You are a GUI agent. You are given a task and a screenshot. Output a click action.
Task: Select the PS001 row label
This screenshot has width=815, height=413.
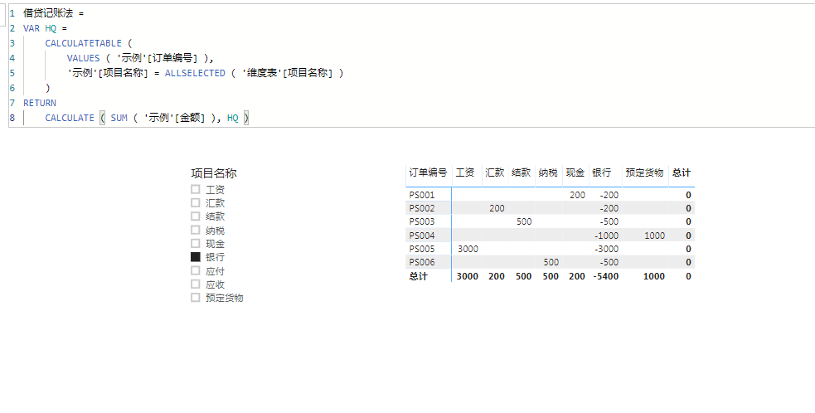[421, 195]
